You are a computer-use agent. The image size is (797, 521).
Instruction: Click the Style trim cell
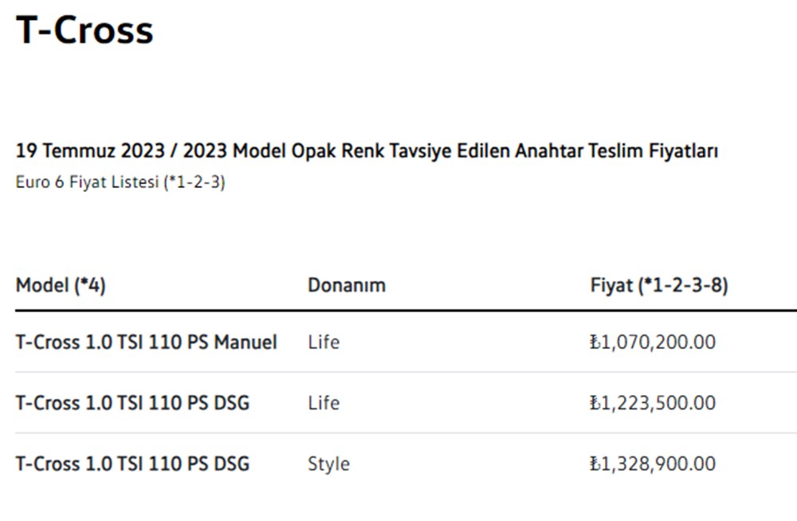[x=328, y=464]
